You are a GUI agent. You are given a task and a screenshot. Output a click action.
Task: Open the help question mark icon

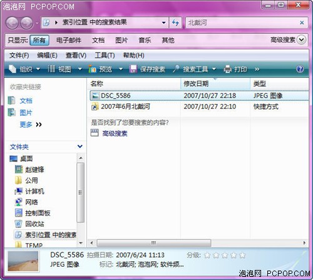pos(300,69)
